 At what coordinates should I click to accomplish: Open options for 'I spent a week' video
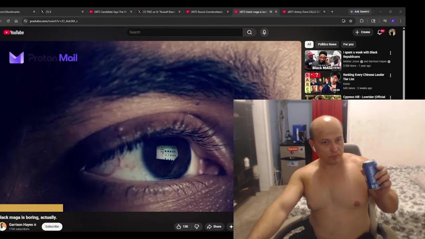[390, 53]
